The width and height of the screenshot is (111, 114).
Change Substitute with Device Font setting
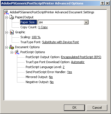pyautogui.click(x=61, y=42)
